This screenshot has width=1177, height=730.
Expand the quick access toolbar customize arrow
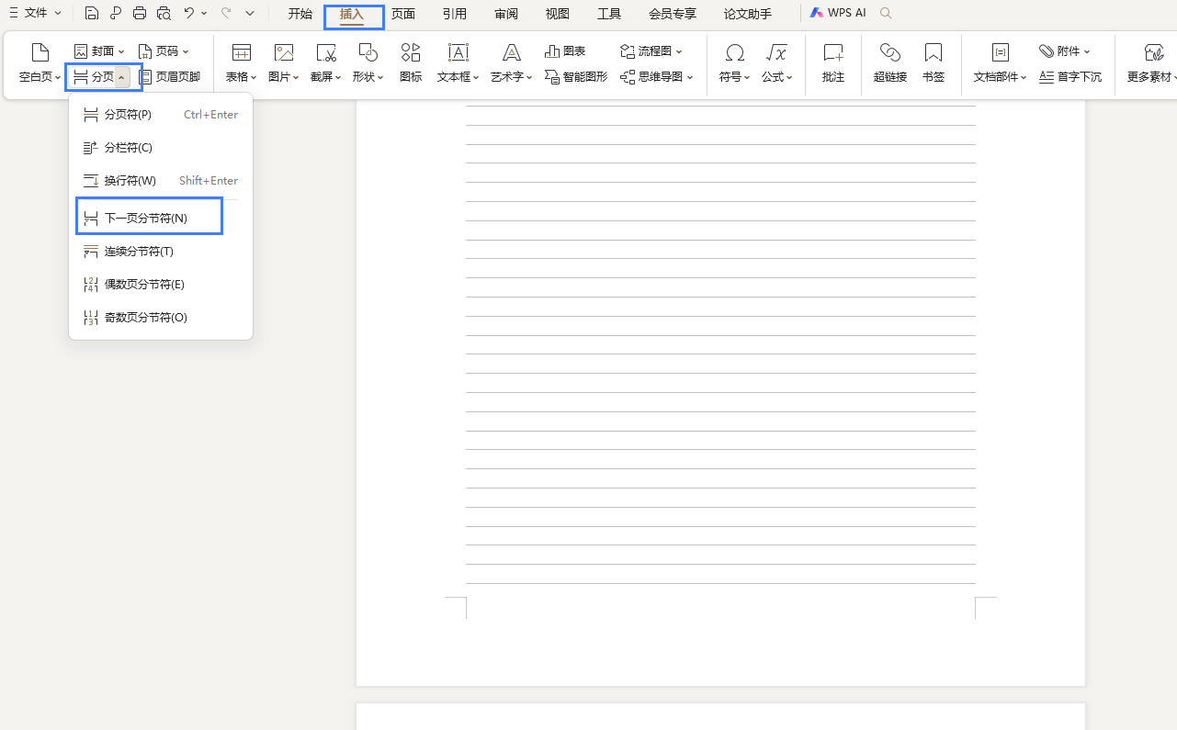coord(250,14)
